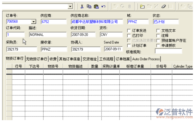Open the 订单号 dropdown arrow
This screenshot has height=122, width=196.
point(34,22)
